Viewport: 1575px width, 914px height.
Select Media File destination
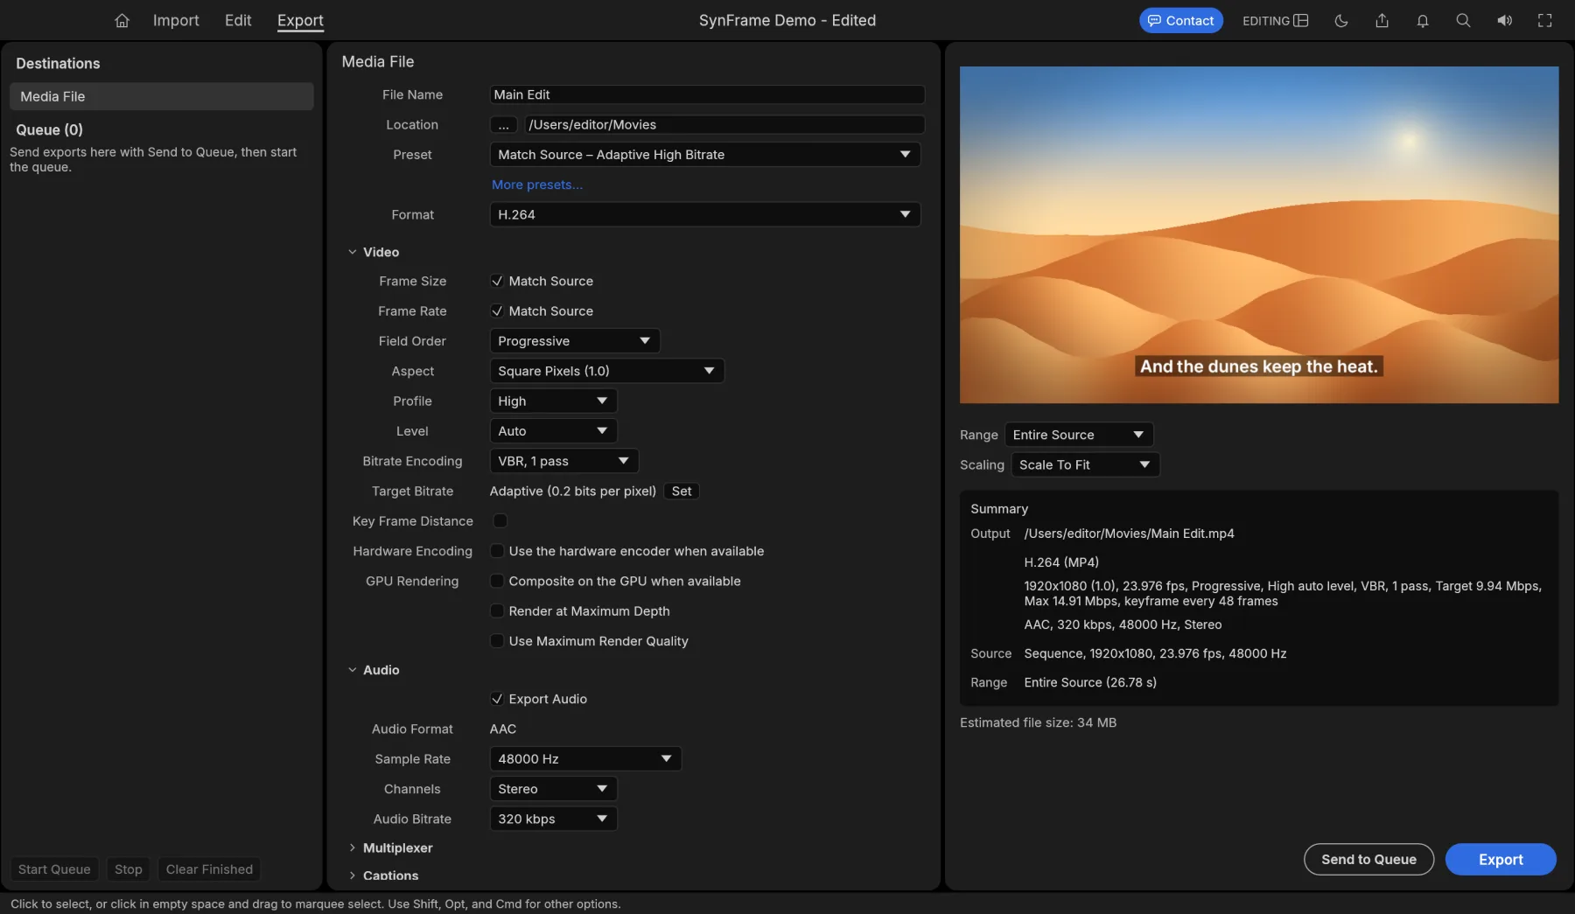coord(162,96)
